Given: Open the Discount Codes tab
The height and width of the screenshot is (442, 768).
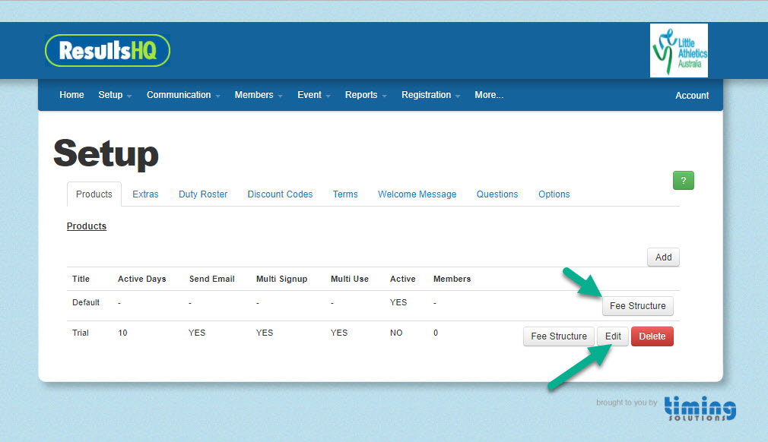Looking at the screenshot, I should tap(280, 194).
